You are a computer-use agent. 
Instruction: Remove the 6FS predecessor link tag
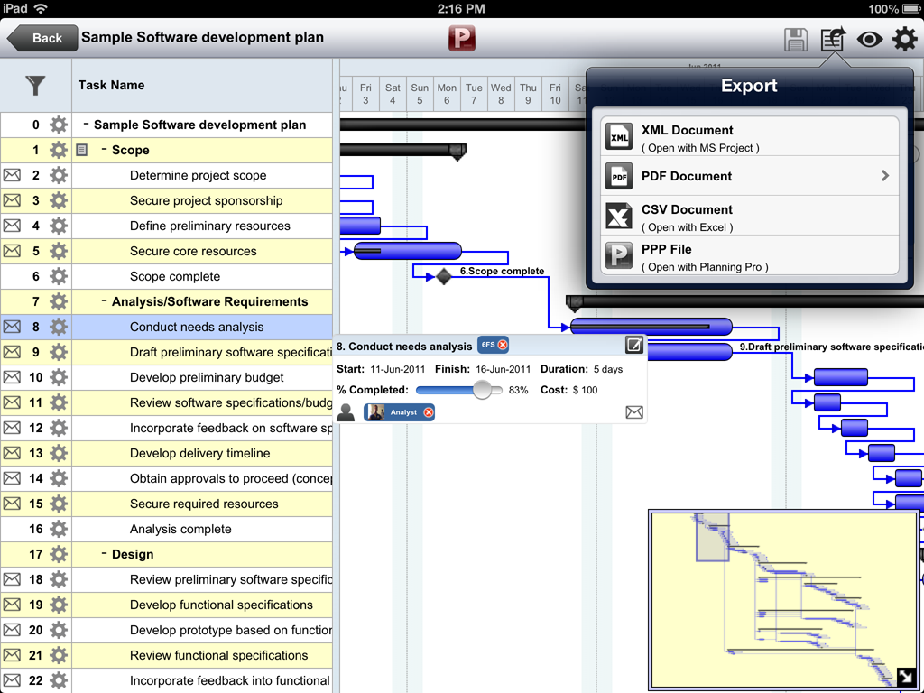point(503,346)
